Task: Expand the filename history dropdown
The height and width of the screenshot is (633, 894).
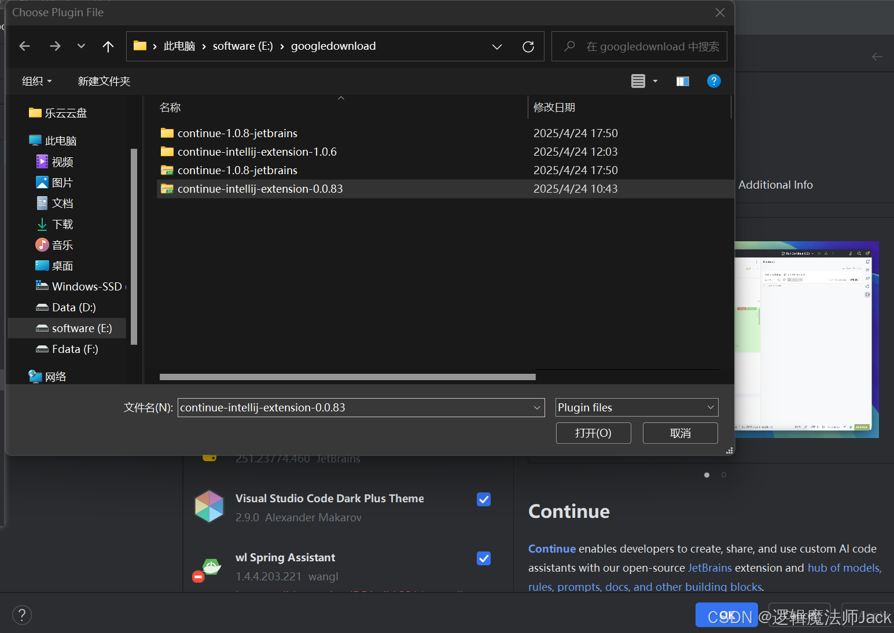Action: [537, 407]
